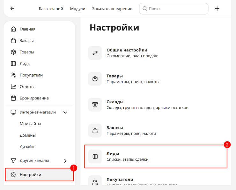Collapse Интернет-магазин with the chevron
The image size is (236, 190).
(x=65, y=112)
